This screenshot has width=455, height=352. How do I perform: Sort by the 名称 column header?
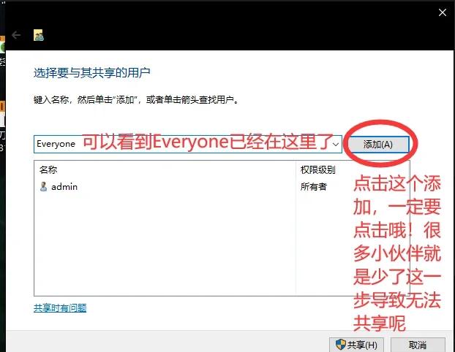(48, 169)
